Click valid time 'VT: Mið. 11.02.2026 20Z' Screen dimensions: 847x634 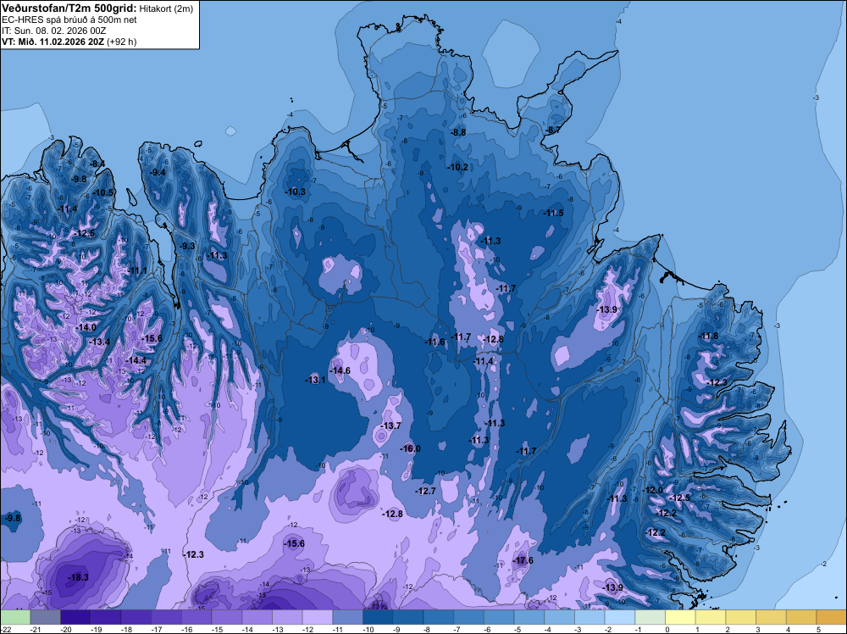[x=53, y=42]
